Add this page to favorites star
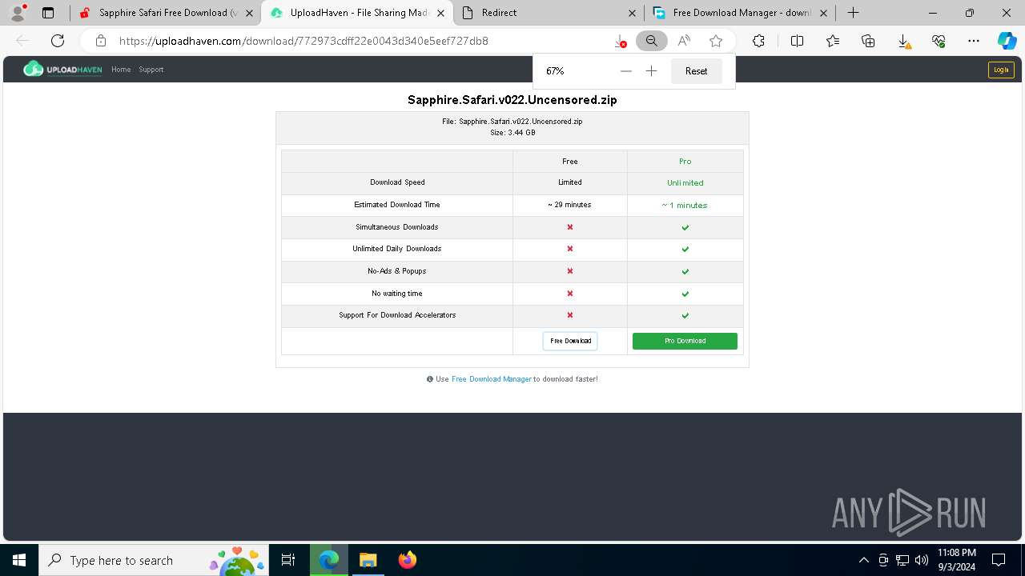The height and width of the screenshot is (576, 1025). (716, 41)
